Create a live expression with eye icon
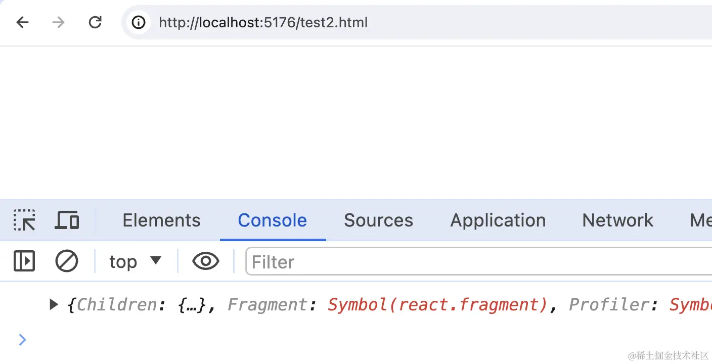The width and height of the screenshot is (712, 364). coord(205,261)
